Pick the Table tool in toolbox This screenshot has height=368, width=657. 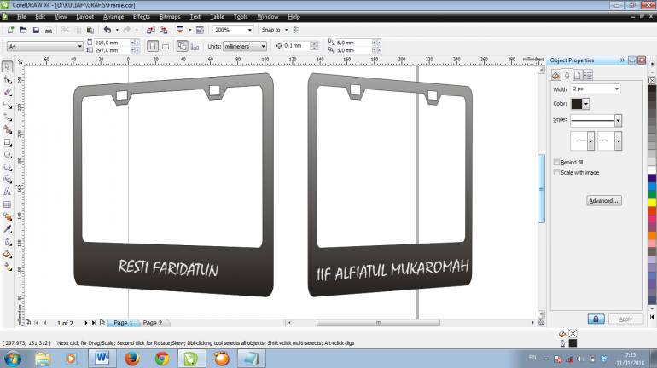(x=7, y=204)
